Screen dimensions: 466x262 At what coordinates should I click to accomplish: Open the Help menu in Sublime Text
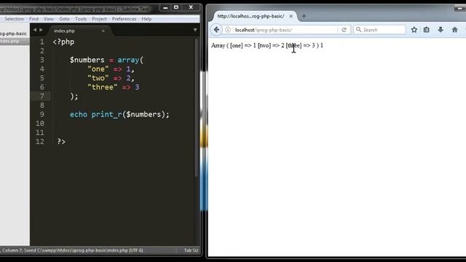(x=146, y=19)
